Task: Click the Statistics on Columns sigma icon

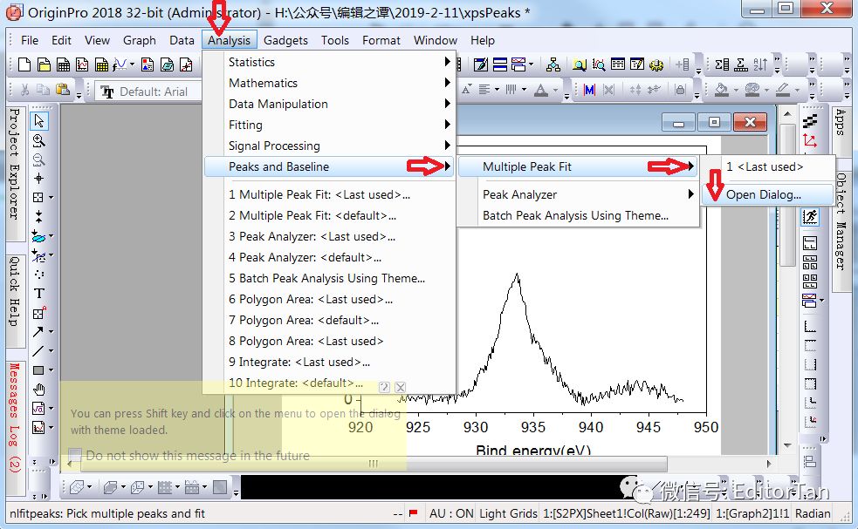Action: click(x=722, y=64)
